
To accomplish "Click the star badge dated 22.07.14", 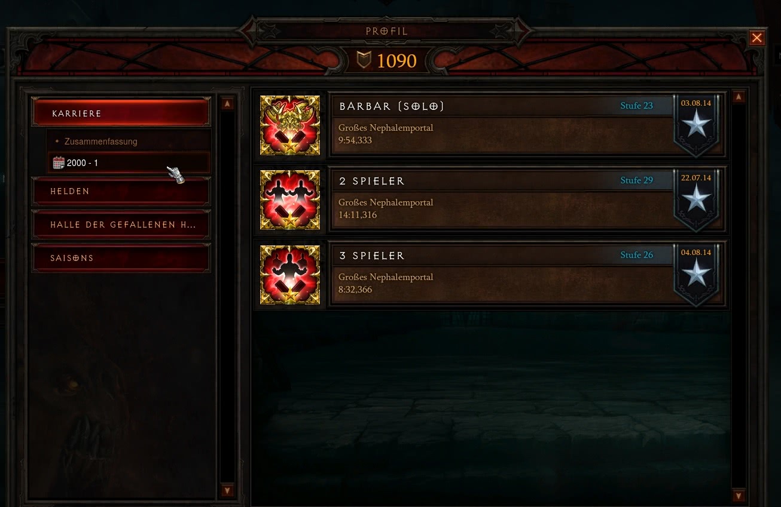I will pyautogui.click(x=696, y=199).
